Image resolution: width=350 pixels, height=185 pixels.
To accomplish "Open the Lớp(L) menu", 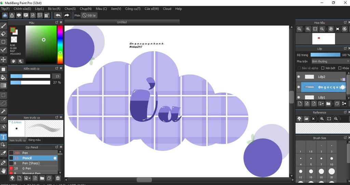I will [x=40, y=9].
